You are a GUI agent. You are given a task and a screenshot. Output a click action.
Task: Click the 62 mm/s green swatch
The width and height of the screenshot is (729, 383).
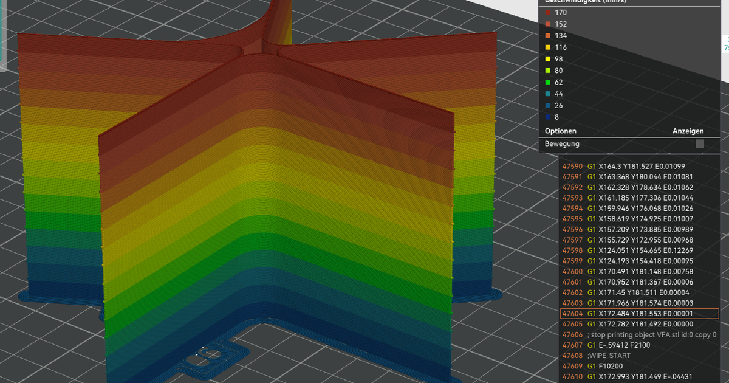tap(547, 82)
